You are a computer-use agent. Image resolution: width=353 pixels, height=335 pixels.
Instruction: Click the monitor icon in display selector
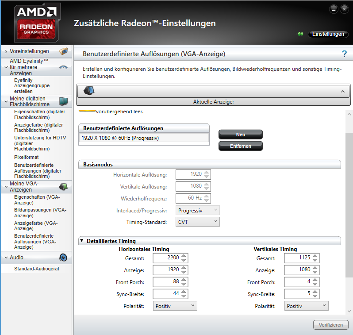point(89,91)
